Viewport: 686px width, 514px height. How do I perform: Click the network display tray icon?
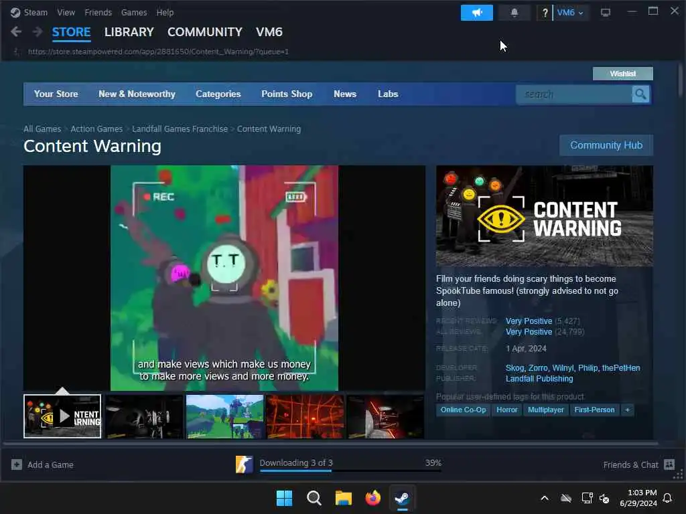point(587,498)
